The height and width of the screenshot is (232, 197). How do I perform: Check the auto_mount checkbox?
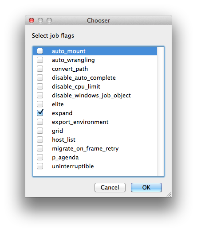pyautogui.click(x=40, y=51)
